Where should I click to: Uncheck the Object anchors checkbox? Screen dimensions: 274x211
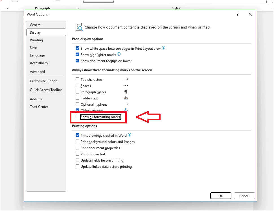[x=77, y=110]
